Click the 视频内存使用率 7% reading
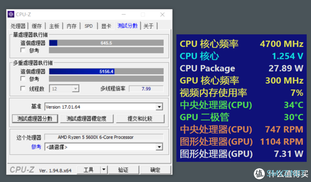Image resolution: width=311 pixels, height=182 pixels. point(241,93)
